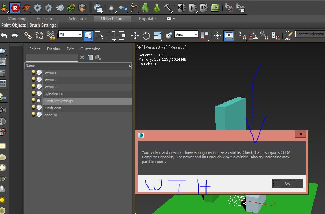Click the Undo arrow in main toolbar
325x214 pixels.
4,35
